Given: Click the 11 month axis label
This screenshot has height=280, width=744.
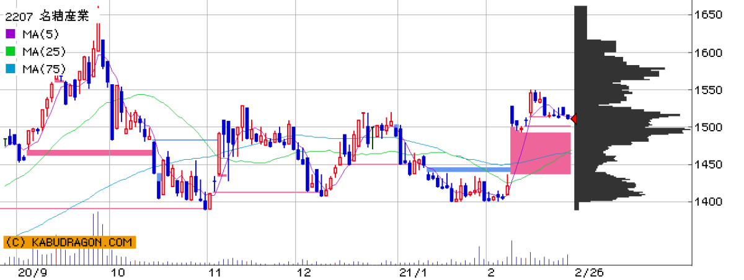Looking at the screenshot, I should tap(215, 273).
